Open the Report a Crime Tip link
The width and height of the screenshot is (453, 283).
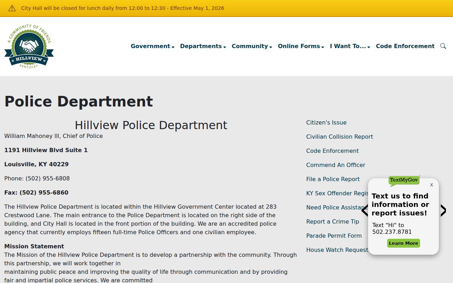333,221
